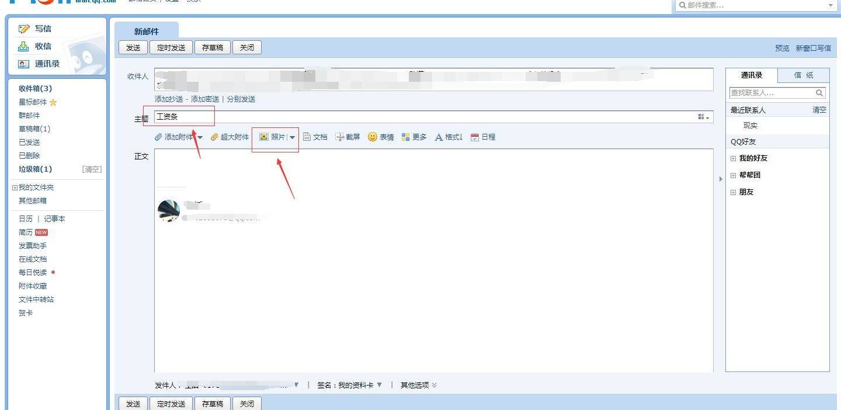Screen dimensions: 841x410
Task: Open 收件箱 inbox folder
Action: pyautogui.click(x=35, y=89)
